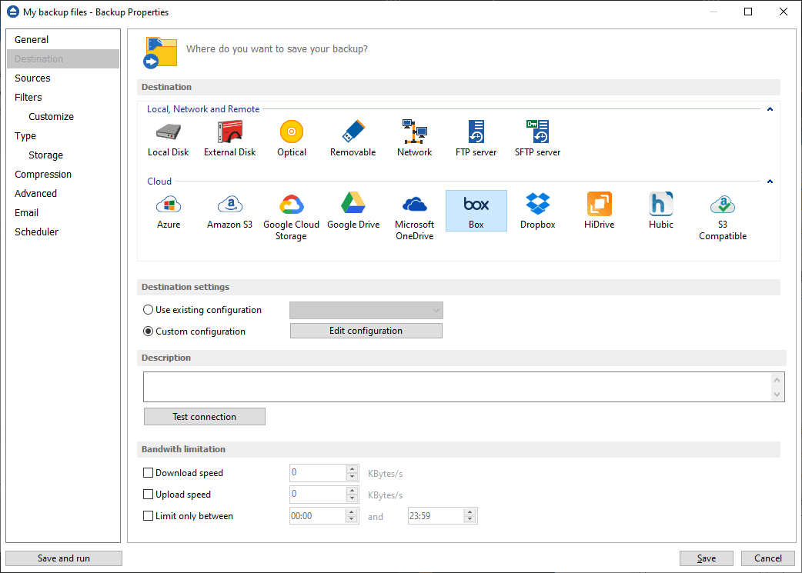This screenshot has height=573, width=802.
Task: Choose the Dropbox destination icon
Action: [537, 211]
